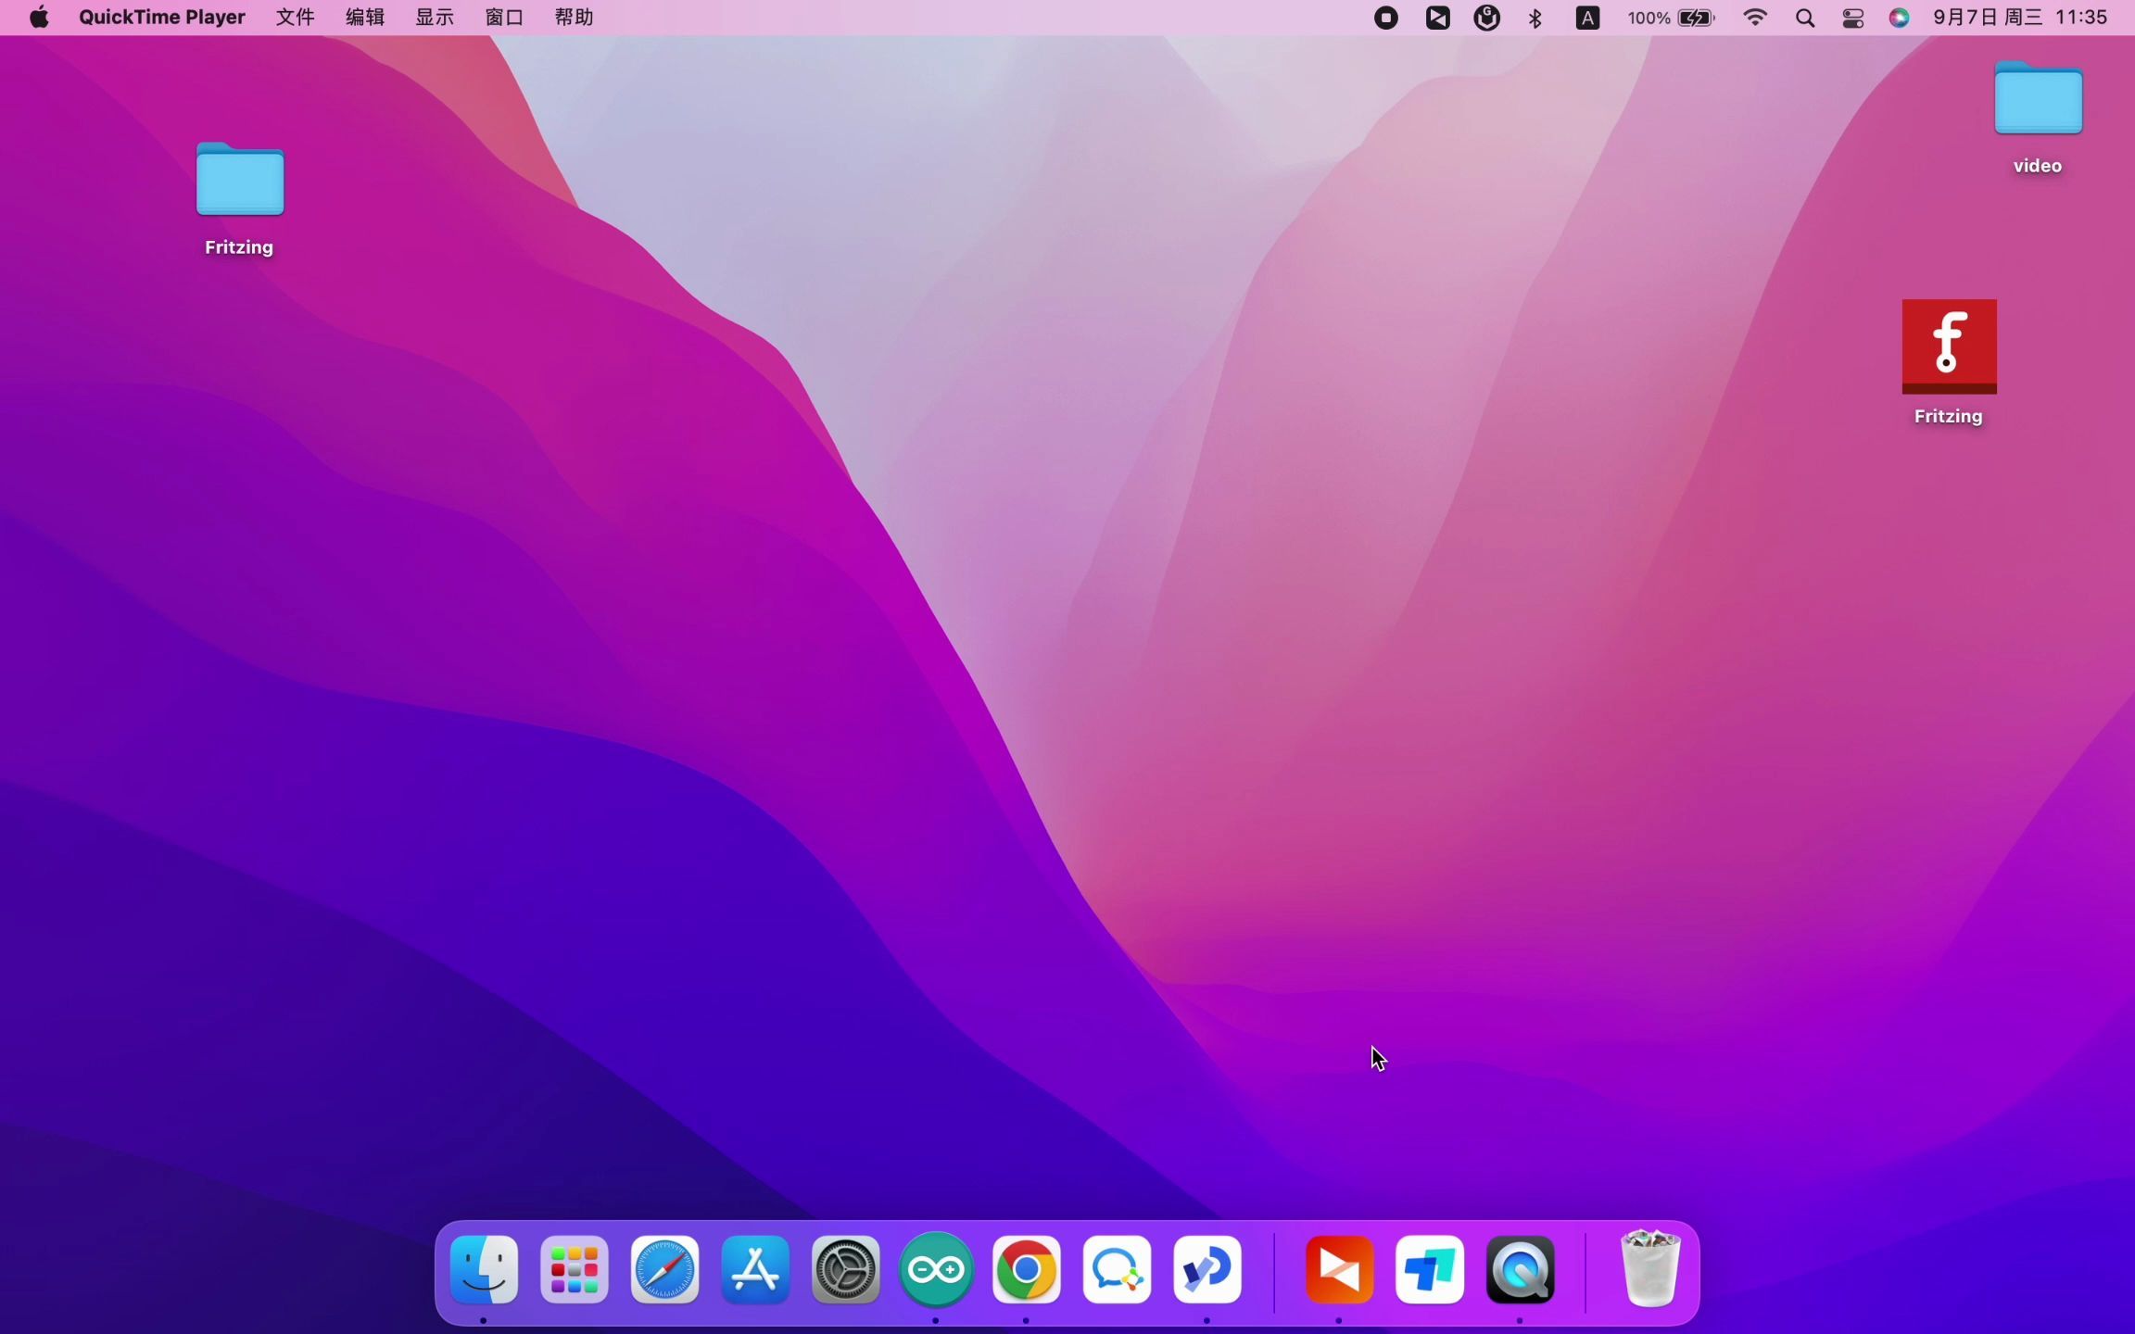
Task: Open Fritzing app icon on desktop
Action: [1949, 346]
